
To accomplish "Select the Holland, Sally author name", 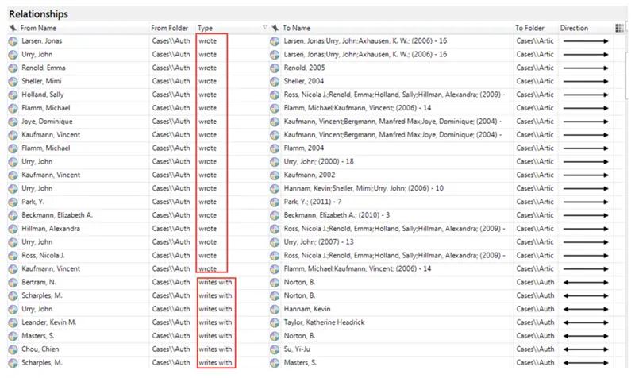I will click(43, 94).
